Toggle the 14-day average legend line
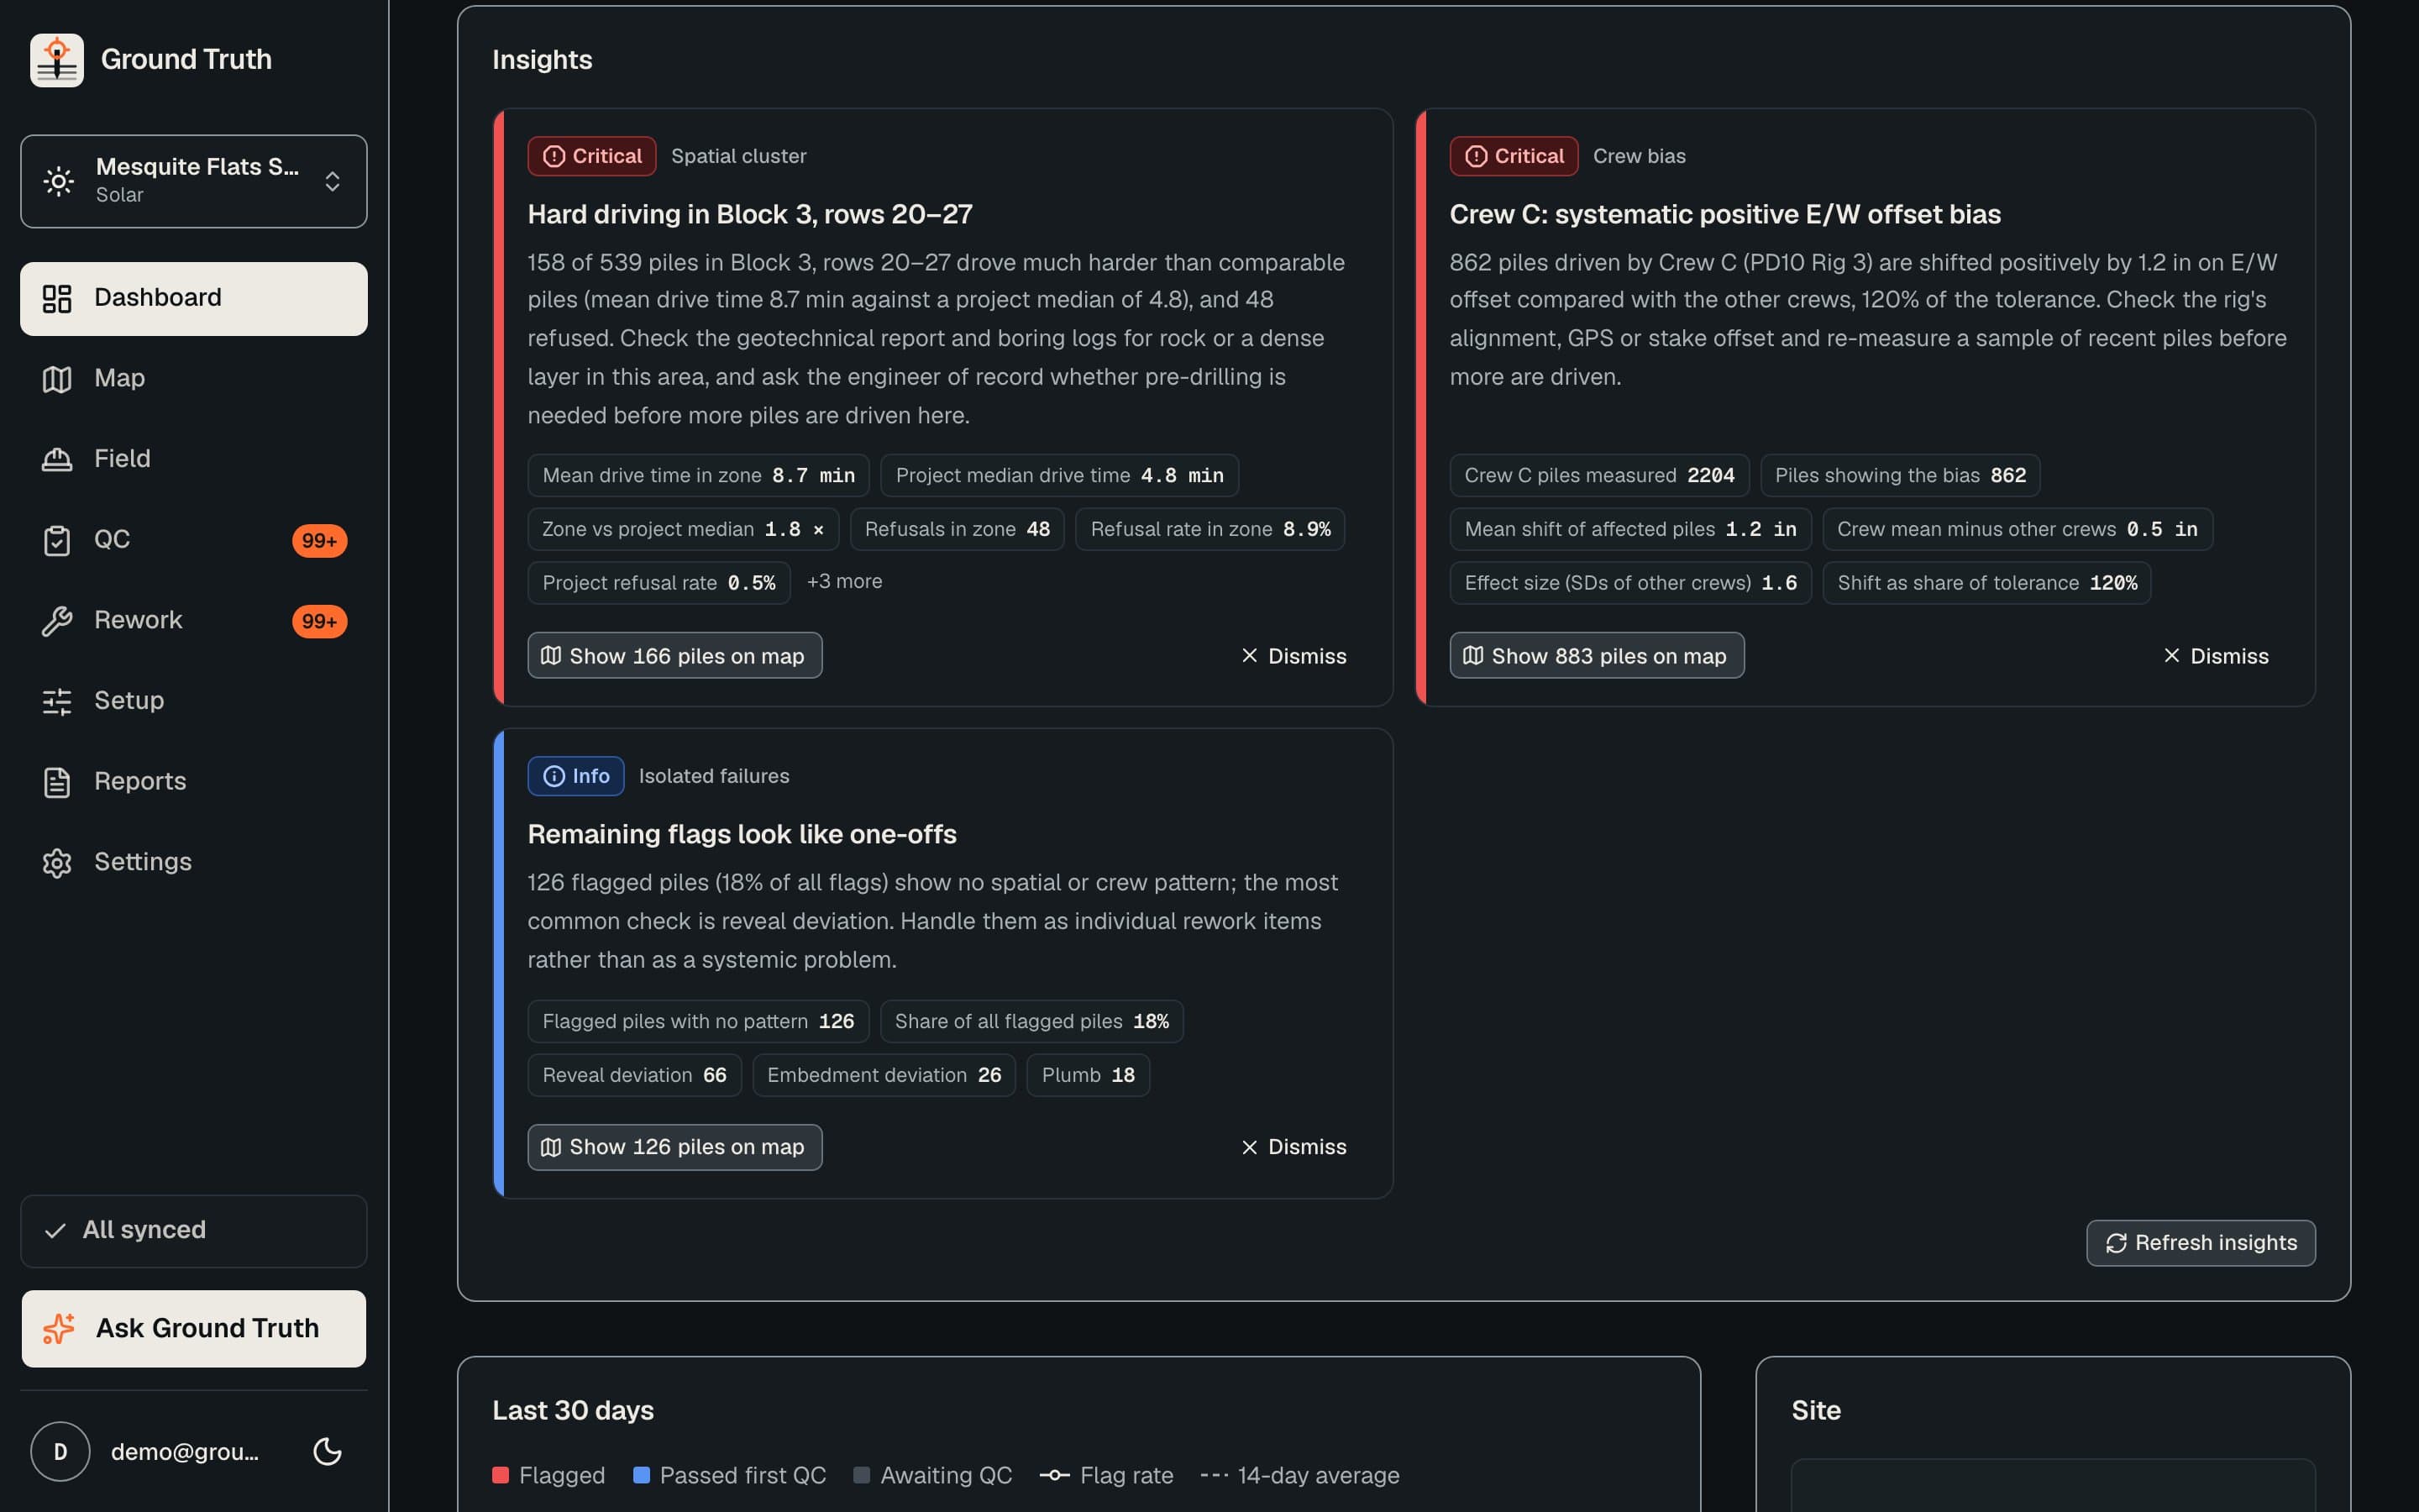Screen dimensions: 2419x1512 1299,1476
